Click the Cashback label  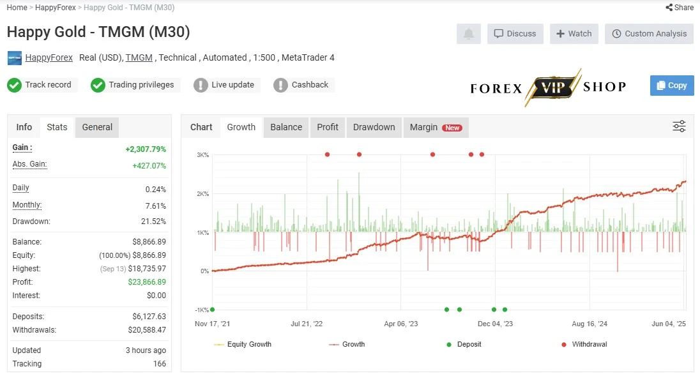tap(310, 85)
